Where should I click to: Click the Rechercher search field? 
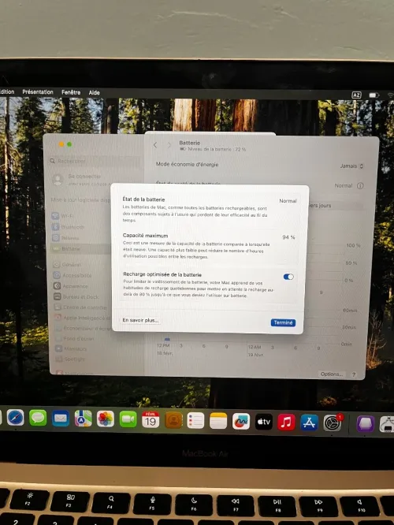point(94,161)
